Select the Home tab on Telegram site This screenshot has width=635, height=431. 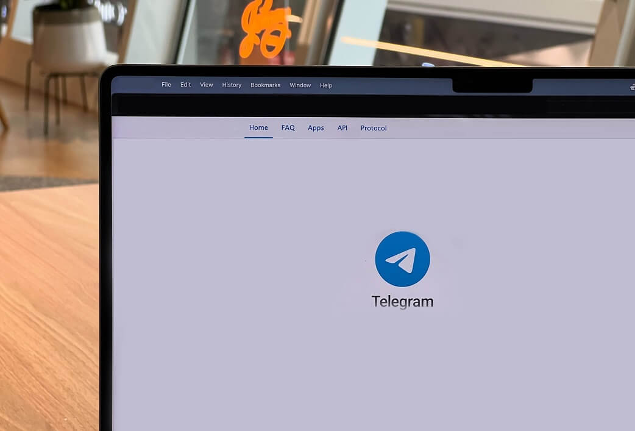(x=258, y=127)
